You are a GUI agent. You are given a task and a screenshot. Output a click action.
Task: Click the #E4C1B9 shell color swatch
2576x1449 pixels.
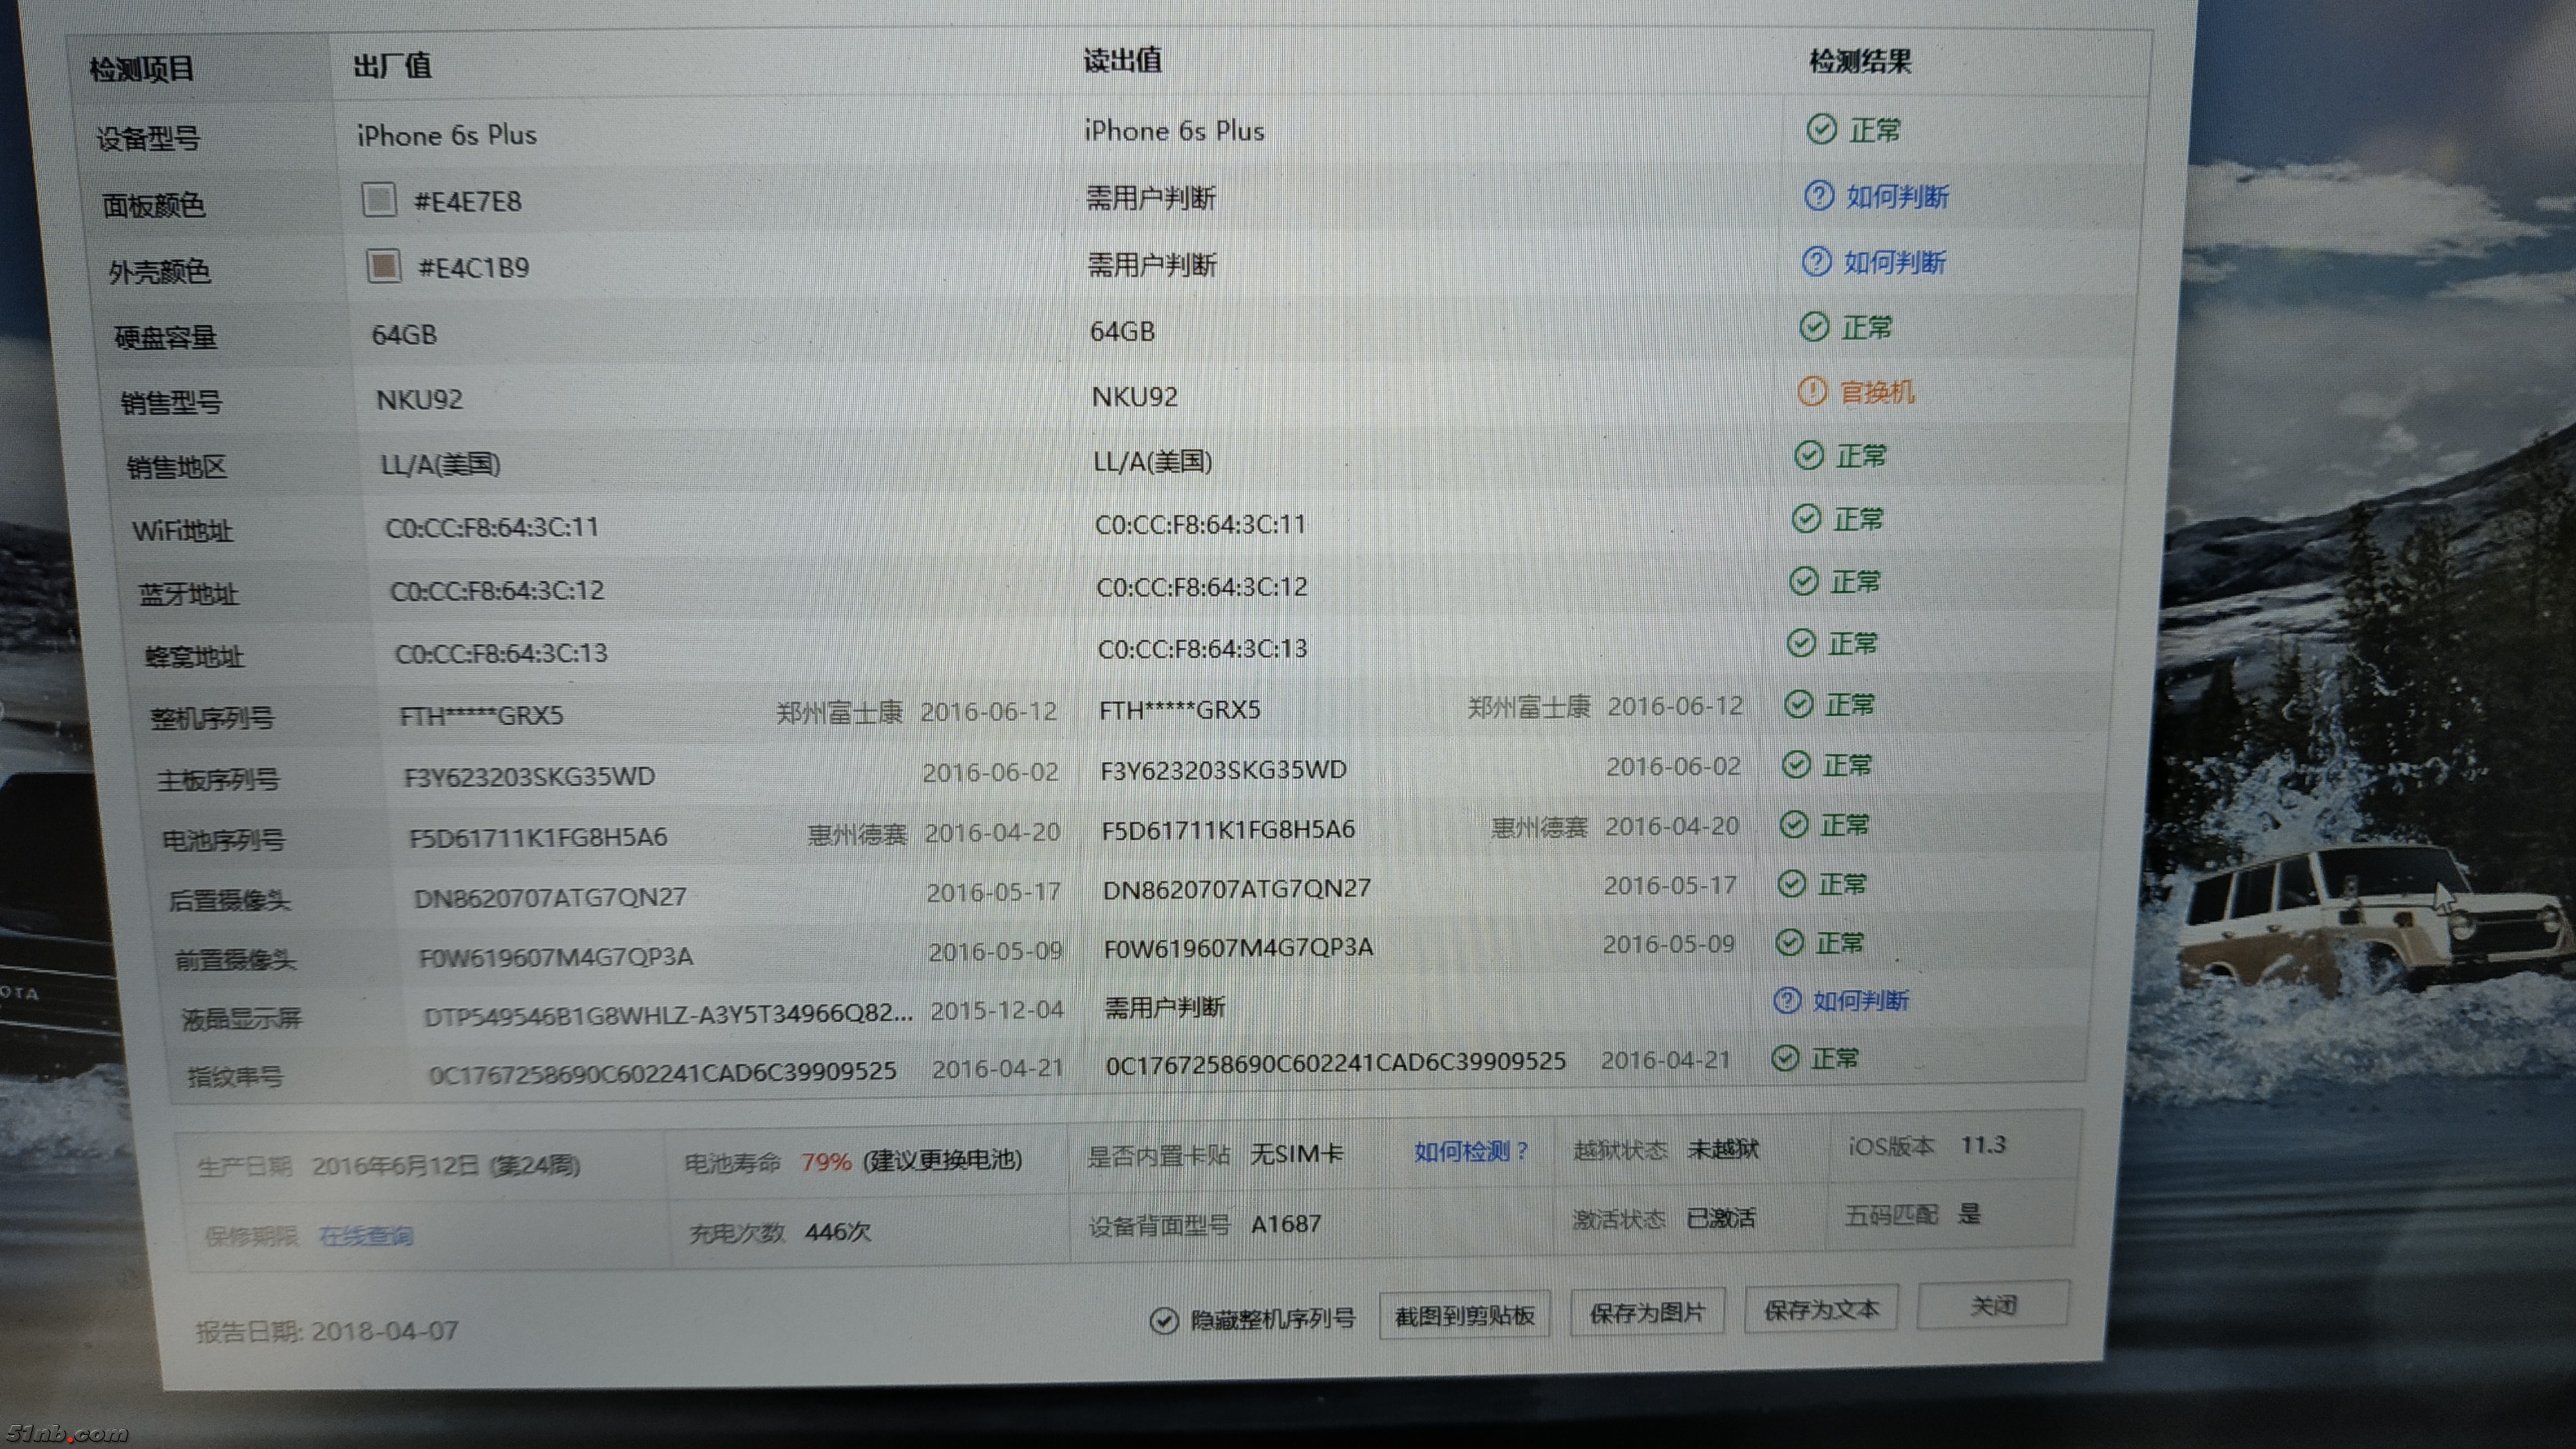point(383,266)
